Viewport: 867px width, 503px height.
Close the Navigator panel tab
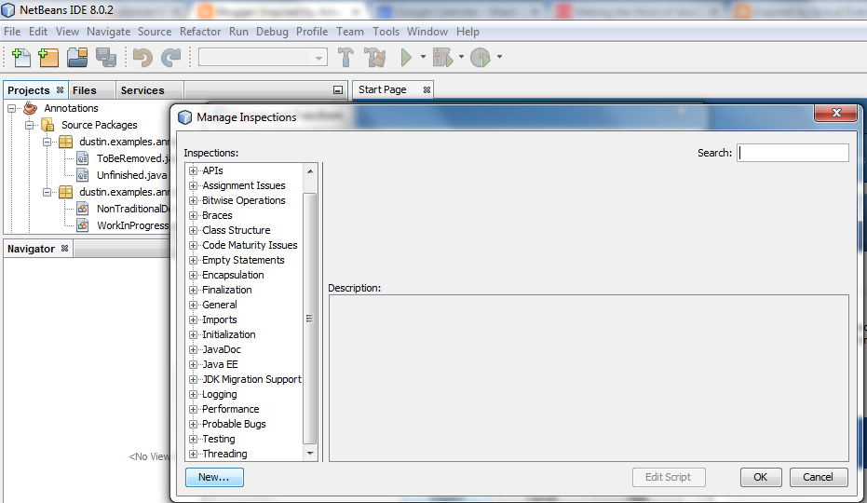click(x=64, y=249)
